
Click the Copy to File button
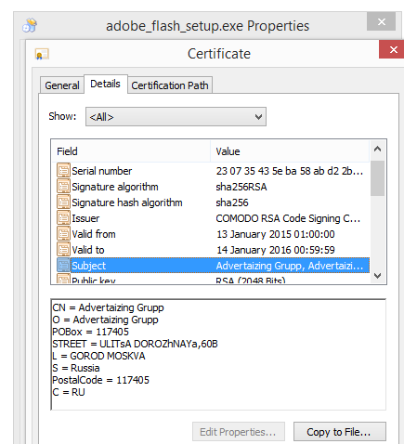click(x=340, y=431)
